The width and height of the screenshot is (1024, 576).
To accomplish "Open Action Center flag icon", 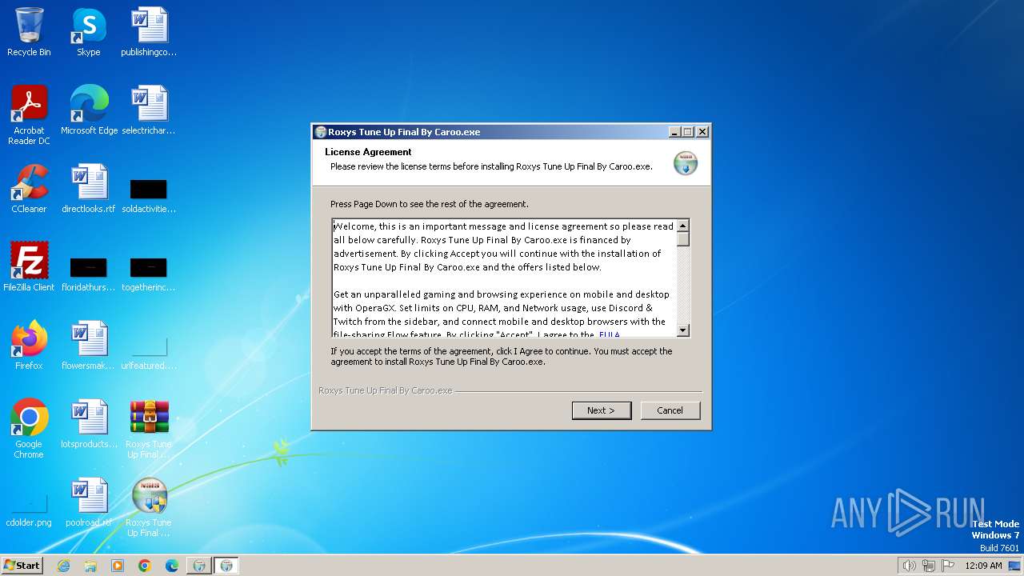I will coord(948,566).
